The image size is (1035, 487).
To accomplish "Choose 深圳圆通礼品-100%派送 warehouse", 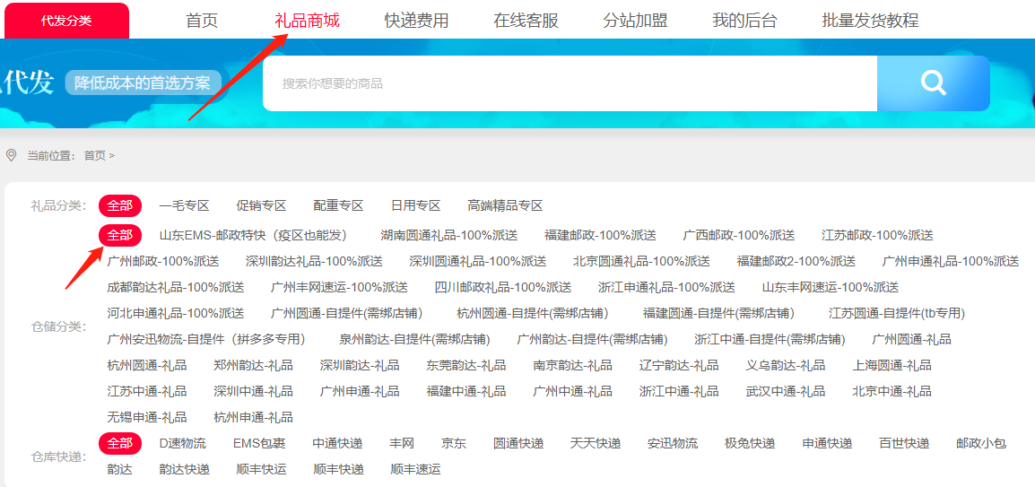I will 478,261.
